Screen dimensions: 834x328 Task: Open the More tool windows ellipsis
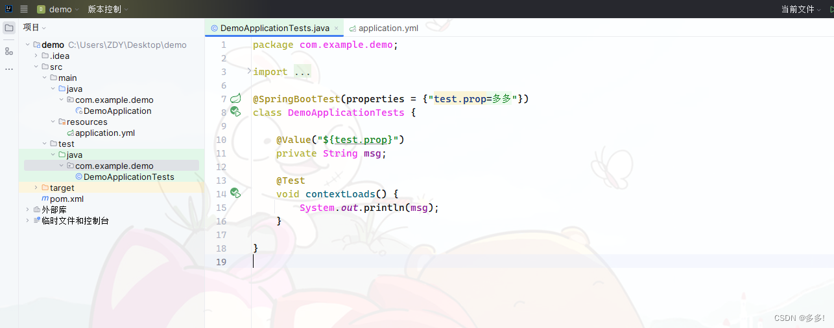[x=9, y=69]
